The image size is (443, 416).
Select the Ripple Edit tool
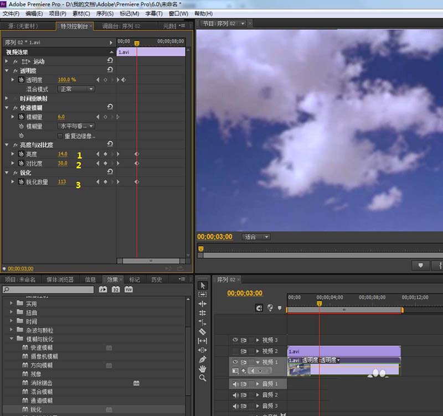pyautogui.click(x=202, y=304)
